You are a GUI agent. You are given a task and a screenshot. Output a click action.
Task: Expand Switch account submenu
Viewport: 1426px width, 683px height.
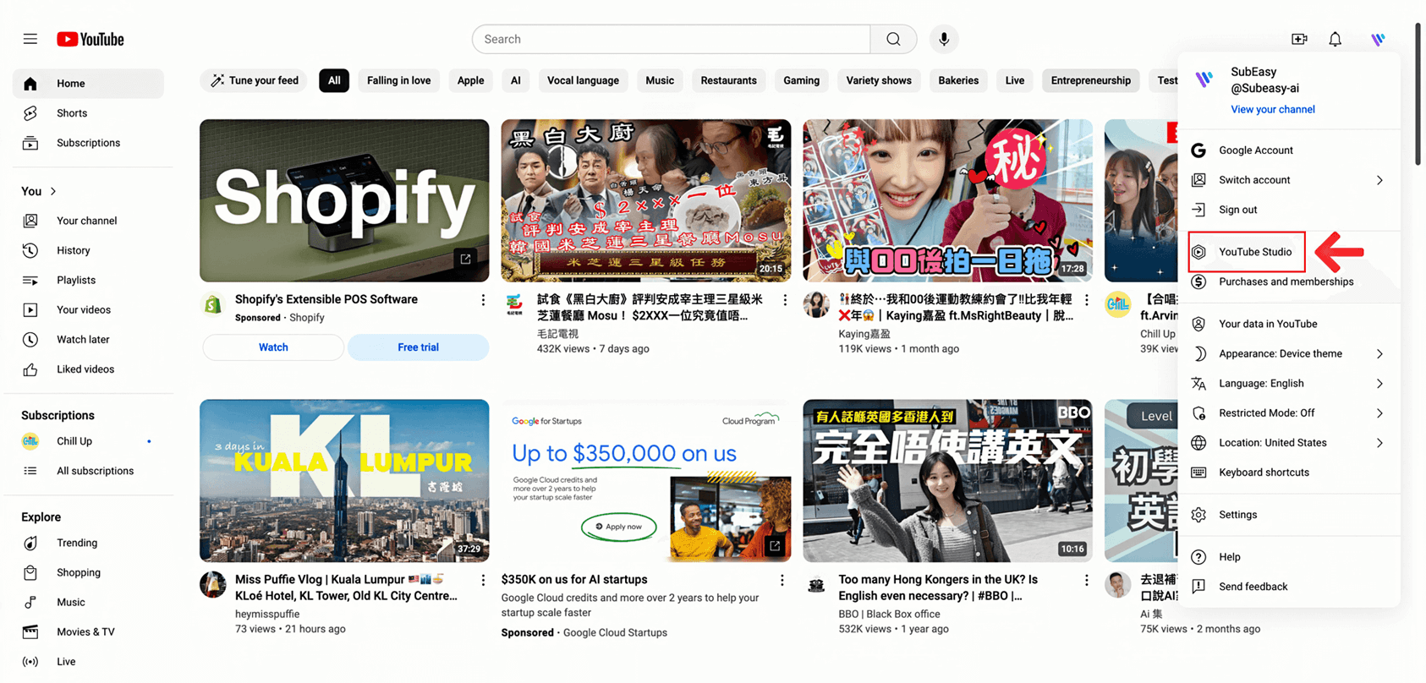click(x=1289, y=180)
